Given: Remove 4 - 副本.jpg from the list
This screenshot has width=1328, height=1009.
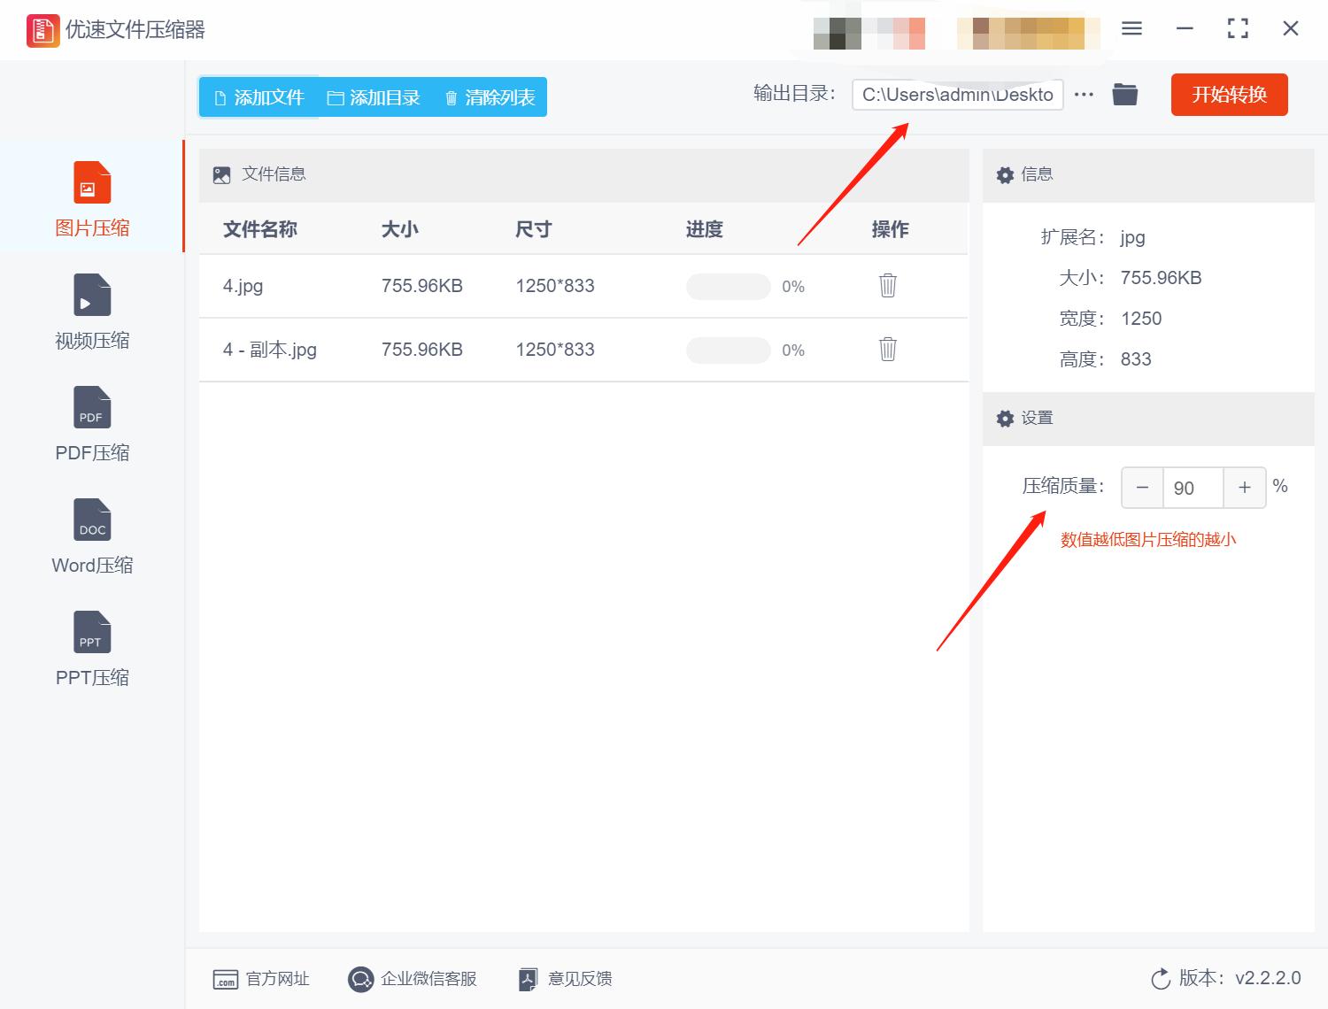Looking at the screenshot, I should [x=888, y=350].
